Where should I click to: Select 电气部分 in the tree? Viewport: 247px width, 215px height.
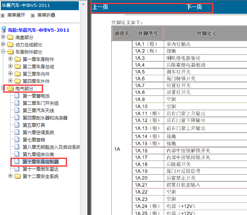24,89
